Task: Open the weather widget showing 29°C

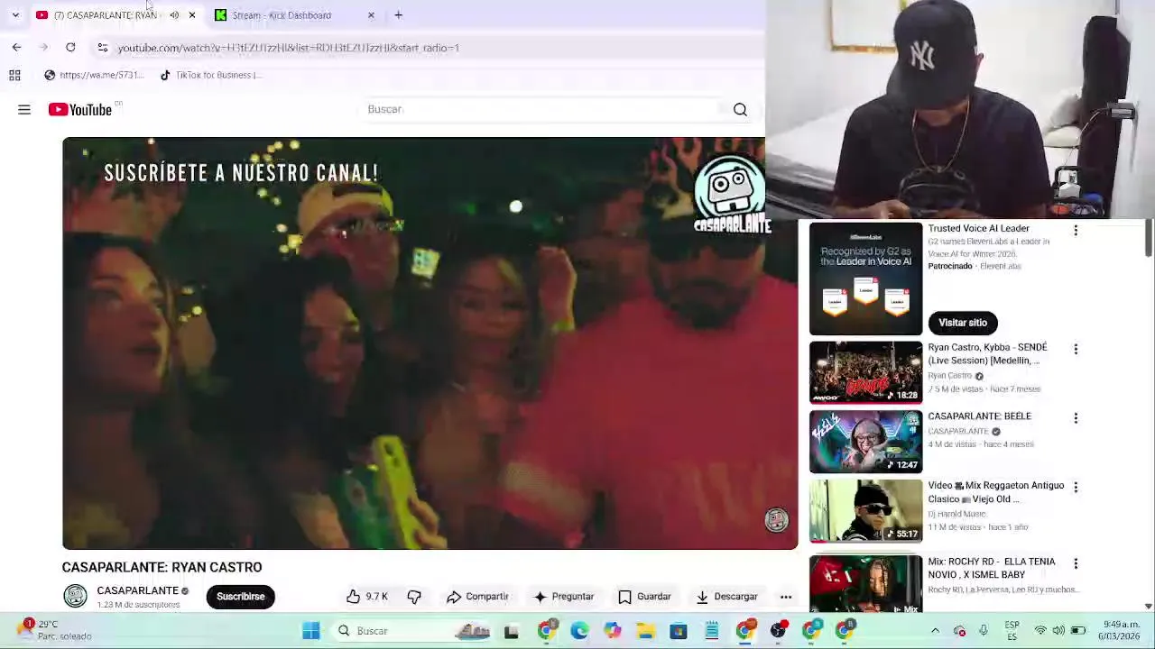Action: click(x=56, y=630)
